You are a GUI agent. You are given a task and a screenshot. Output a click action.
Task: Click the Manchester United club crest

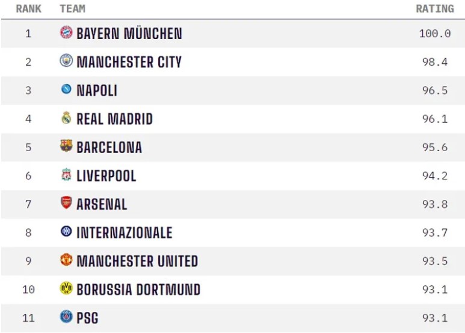[x=66, y=260]
